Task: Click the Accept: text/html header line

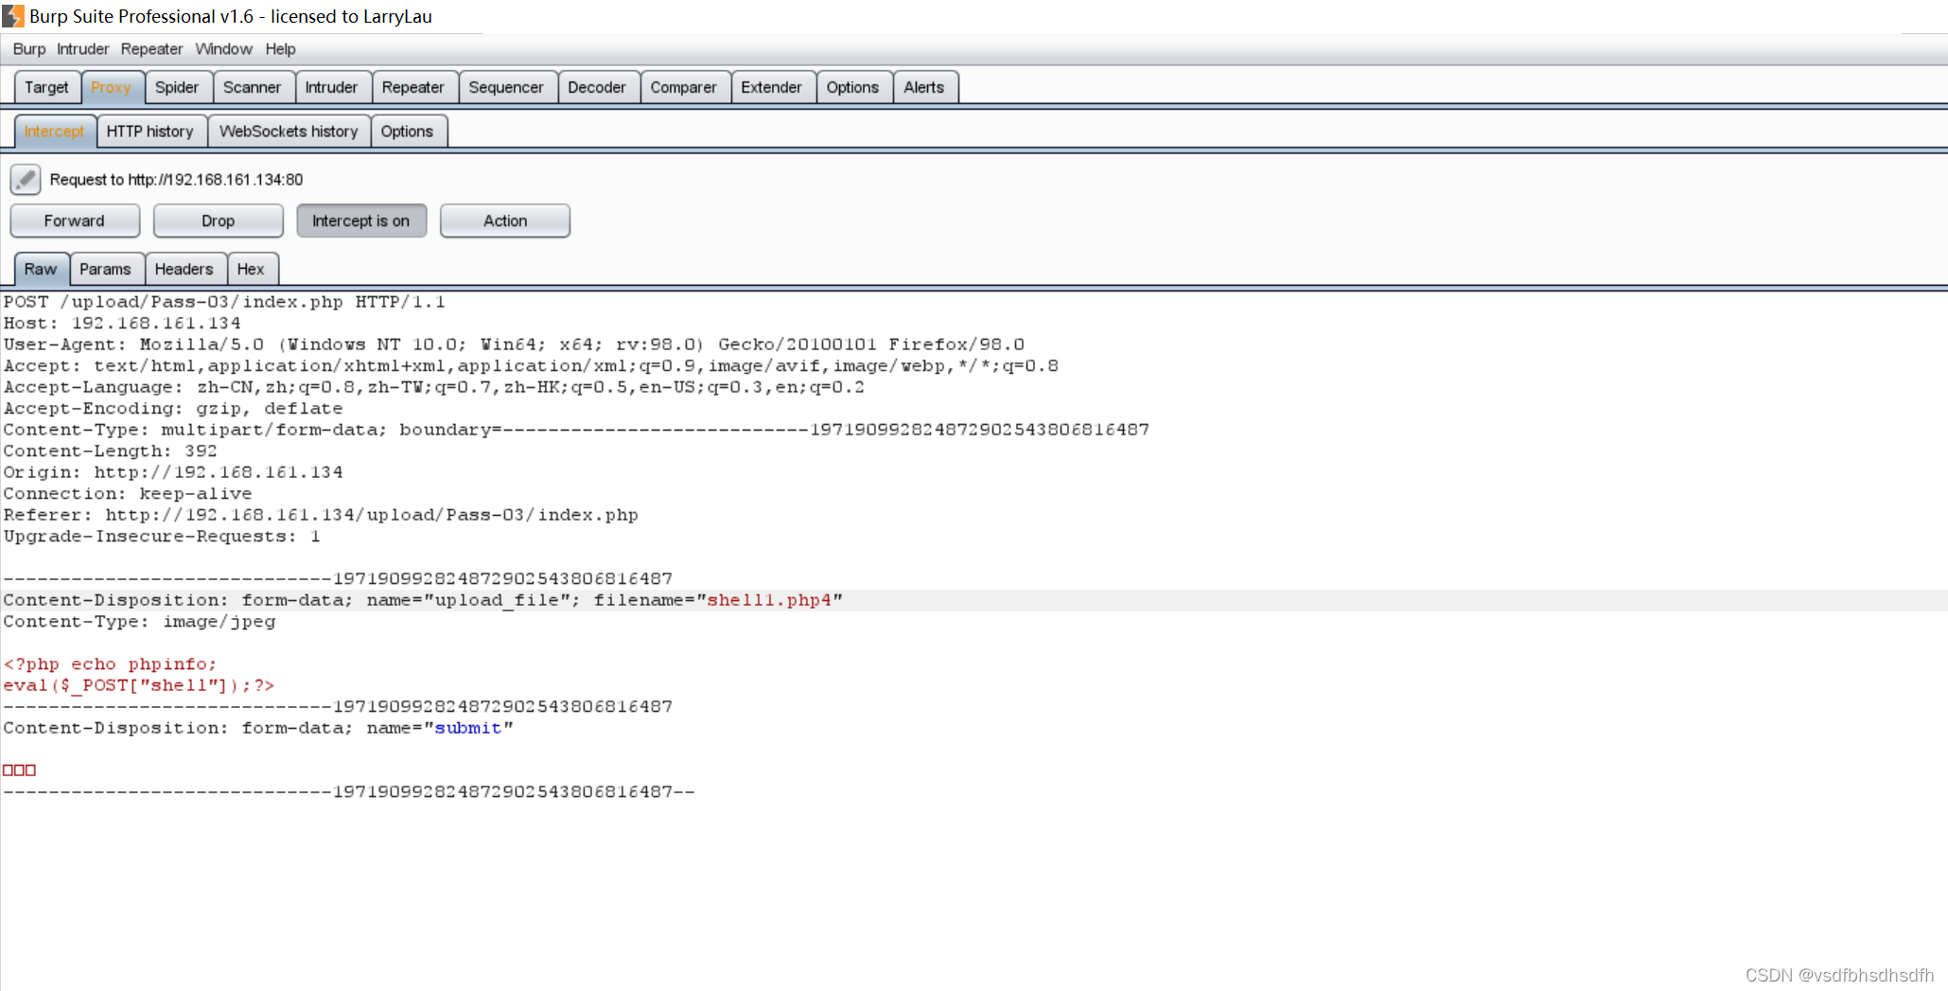Action: tap(531, 366)
